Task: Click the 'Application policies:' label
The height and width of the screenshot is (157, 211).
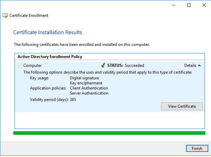Action: coord(48,88)
